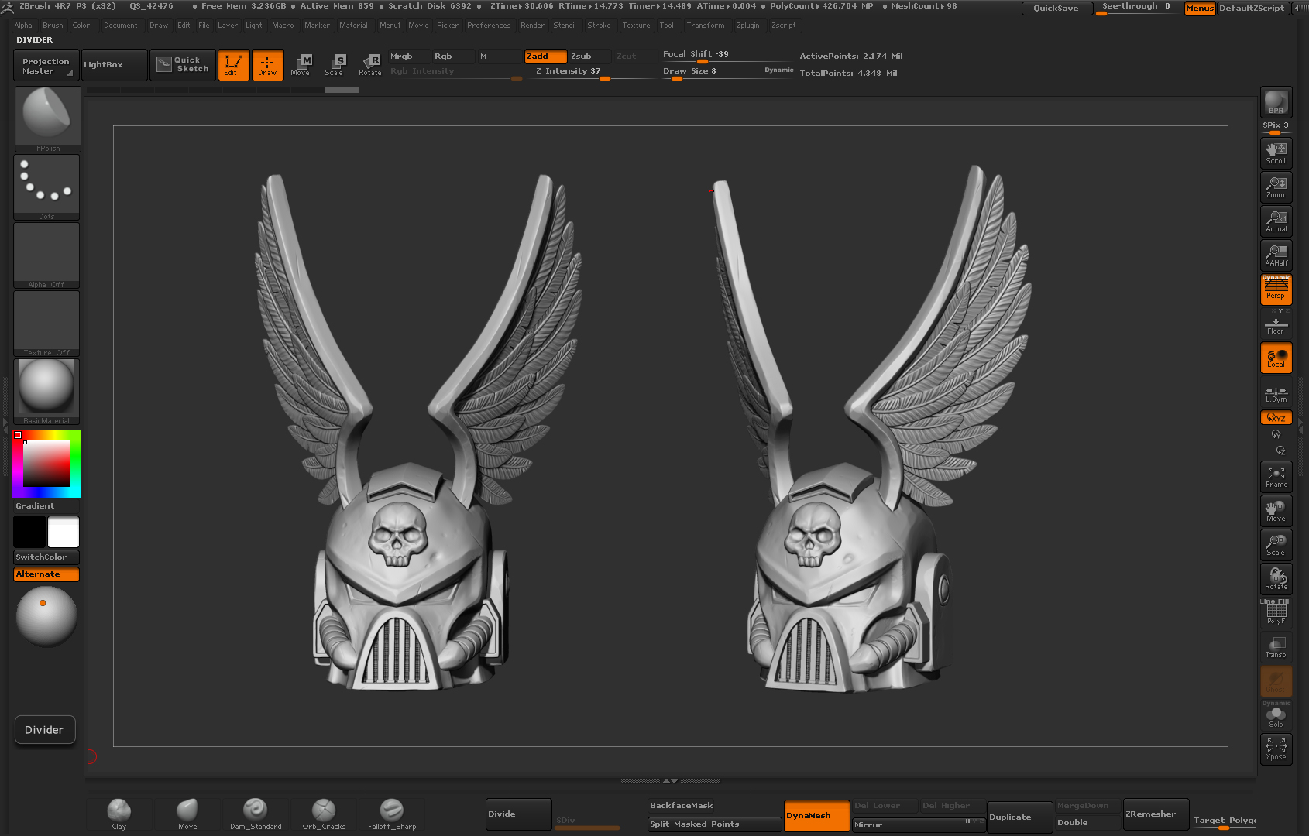Select the Clay brush

pyautogui.click(x=119, y=814)
